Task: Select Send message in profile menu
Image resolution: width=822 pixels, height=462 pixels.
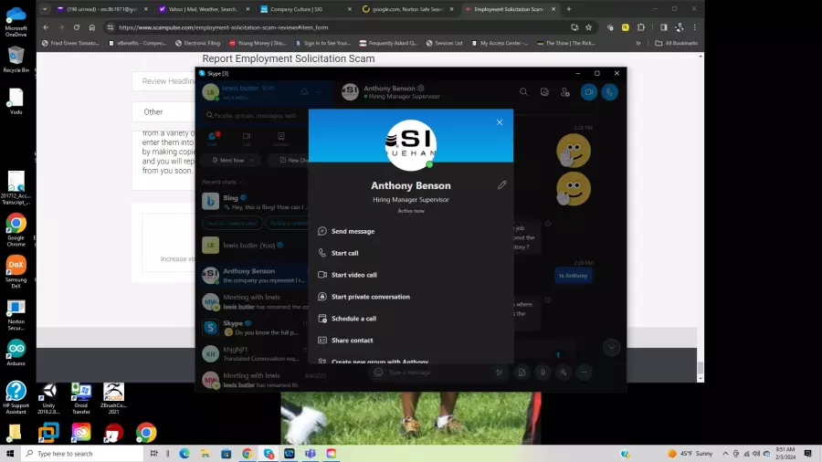Action: (353, 231)
